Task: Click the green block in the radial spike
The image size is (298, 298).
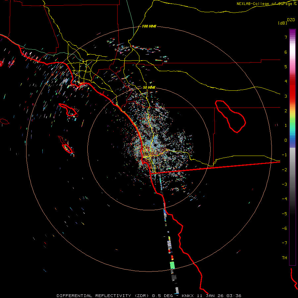Action: (172, 265)
